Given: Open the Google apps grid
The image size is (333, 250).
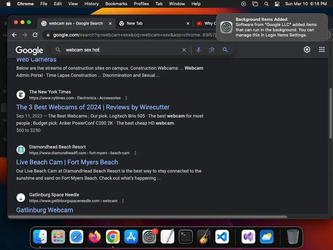Looking at the screenshot, I should (x=322, y=49).
